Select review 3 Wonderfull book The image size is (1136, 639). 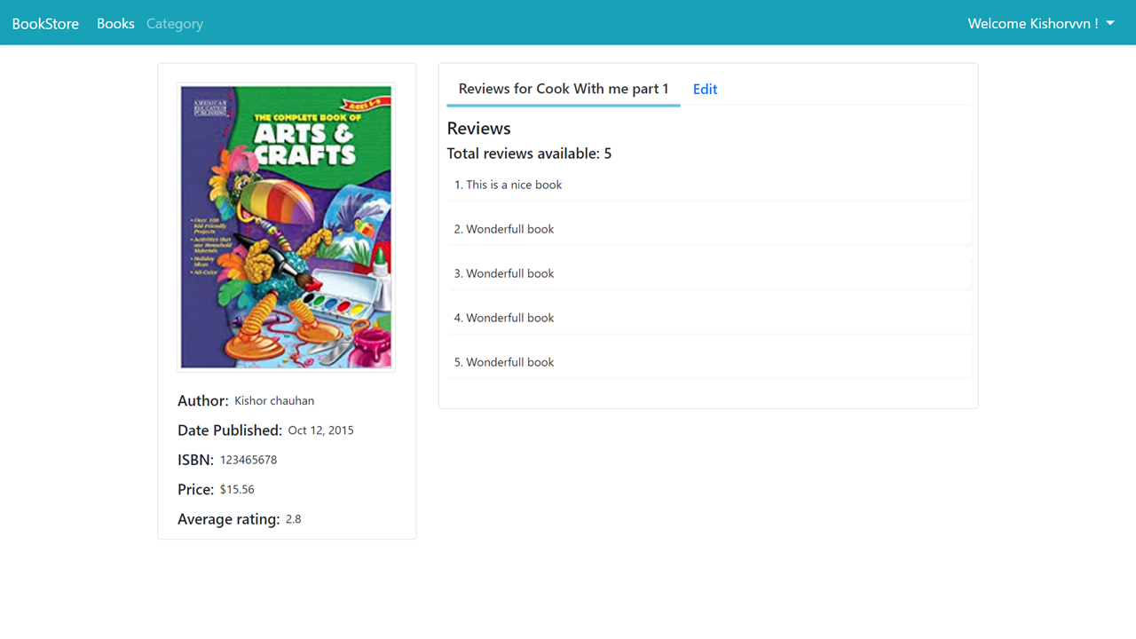708,273
